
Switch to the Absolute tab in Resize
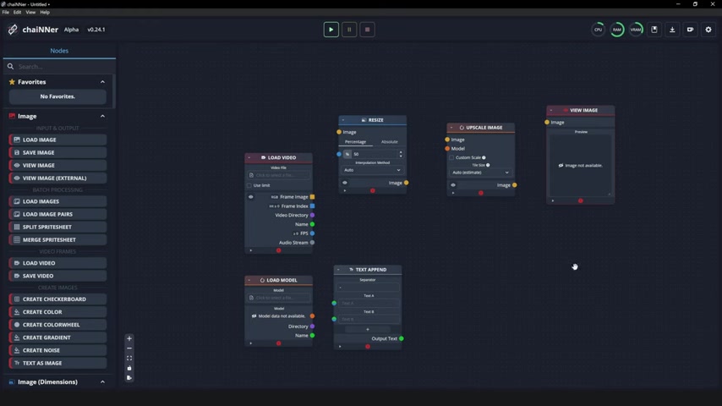tap(389, 142)
